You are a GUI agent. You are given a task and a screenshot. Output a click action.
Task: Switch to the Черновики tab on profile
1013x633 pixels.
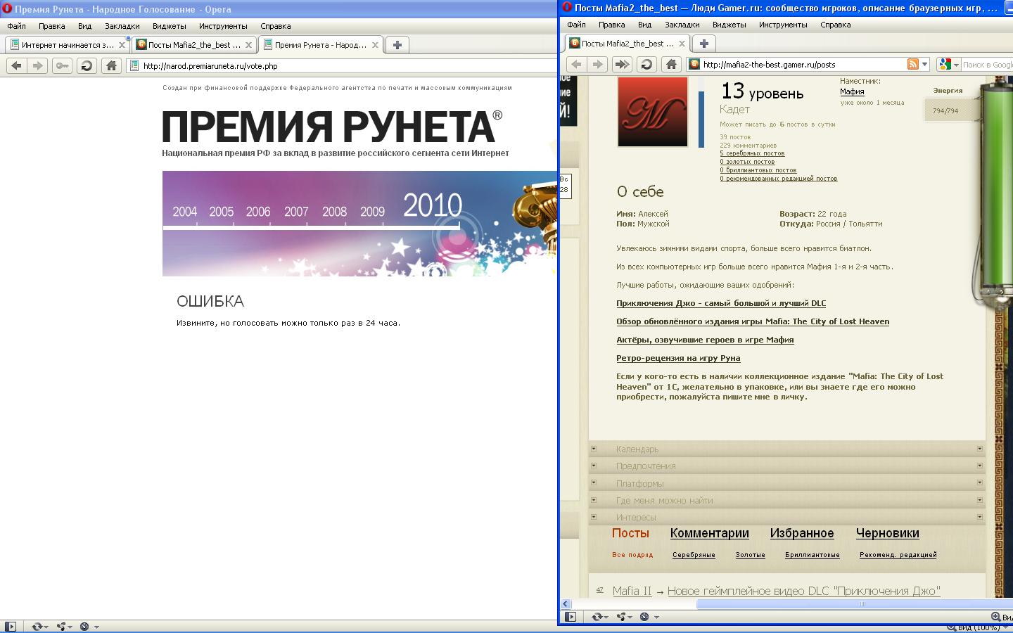pos(888,533)
